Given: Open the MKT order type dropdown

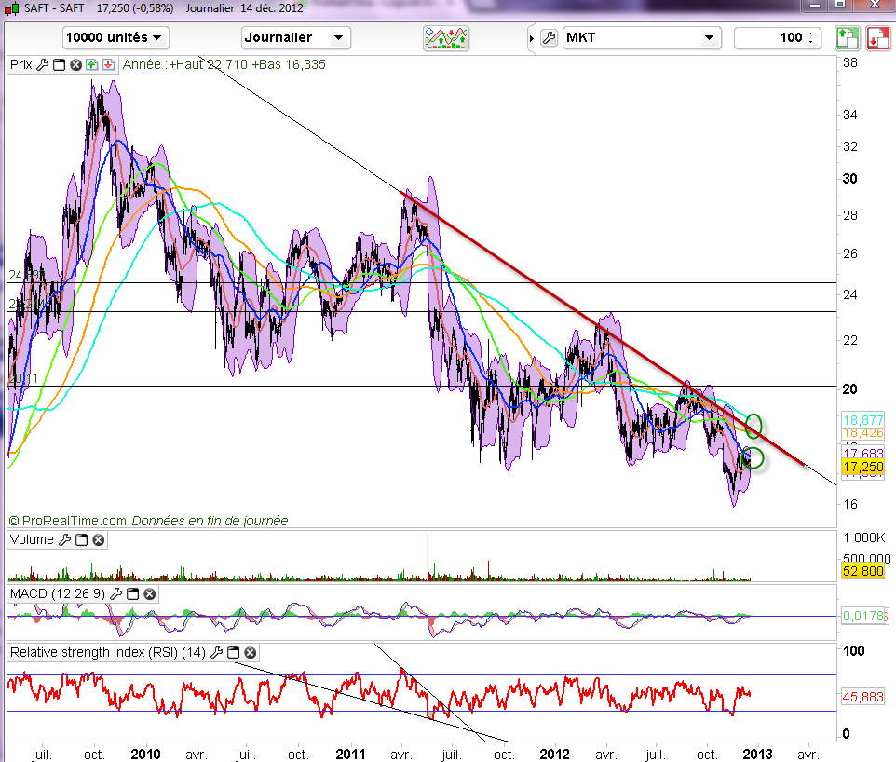Looking at the screenshot, I should coord(642,38).
